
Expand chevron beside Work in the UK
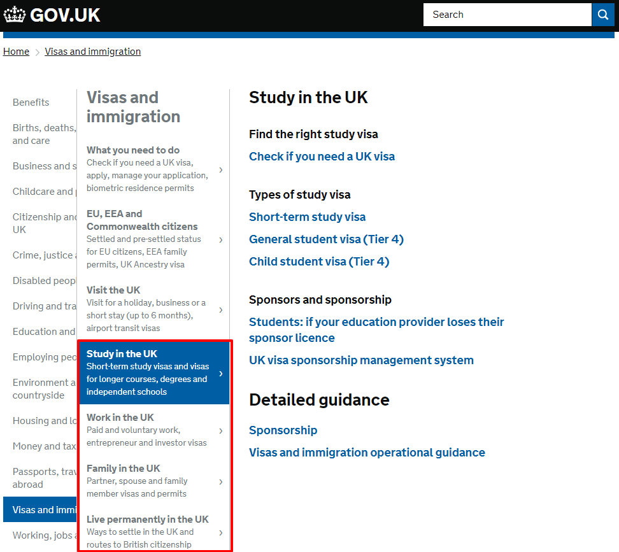tap(221, 431)
